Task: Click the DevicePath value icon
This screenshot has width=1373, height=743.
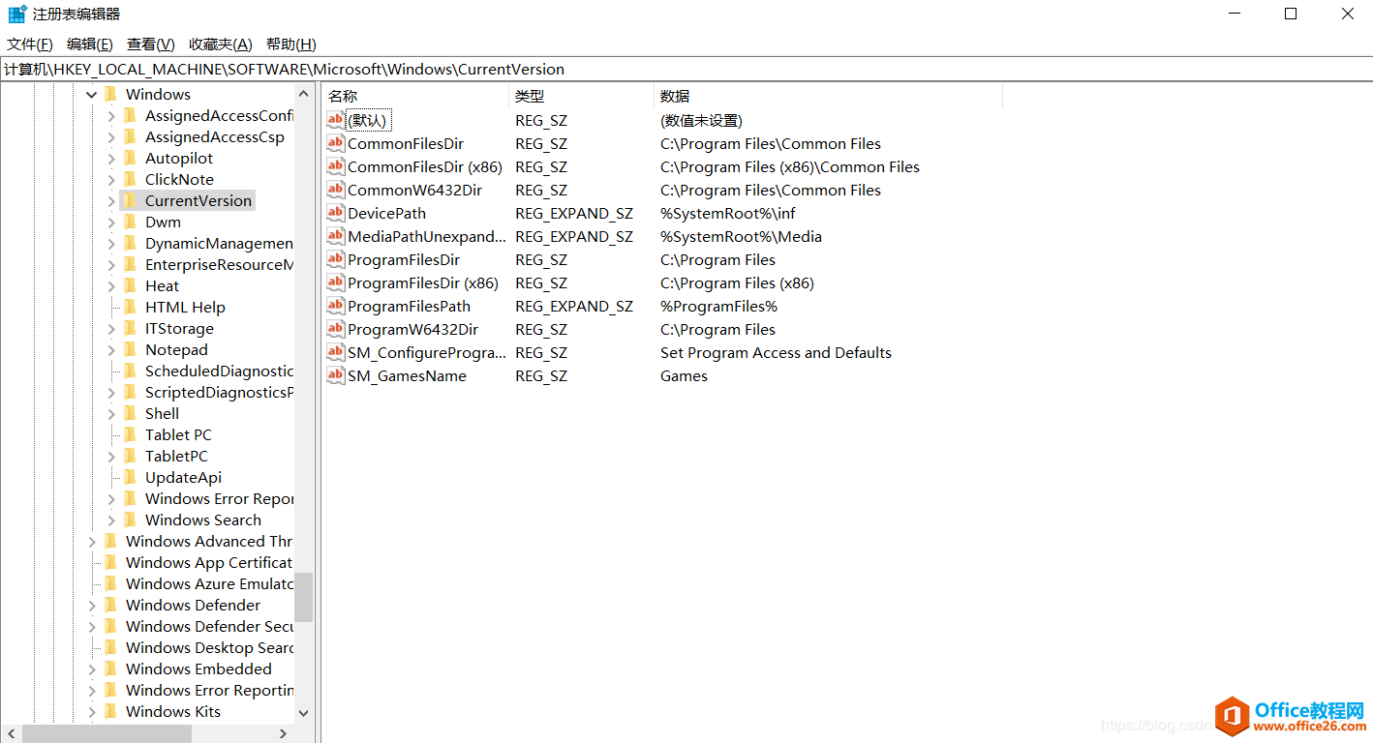Action: pyautogui.click(x=335, y=213)
